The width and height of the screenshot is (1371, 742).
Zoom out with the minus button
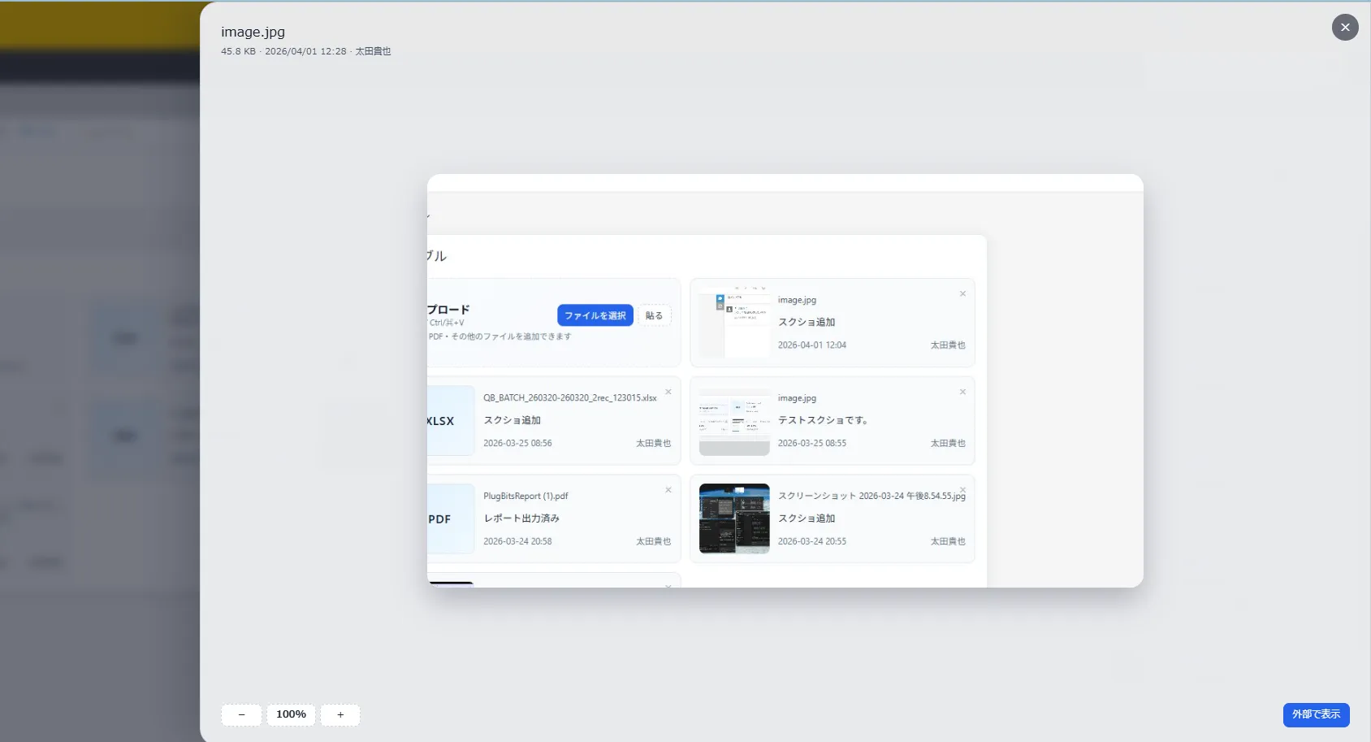[241, 715]
